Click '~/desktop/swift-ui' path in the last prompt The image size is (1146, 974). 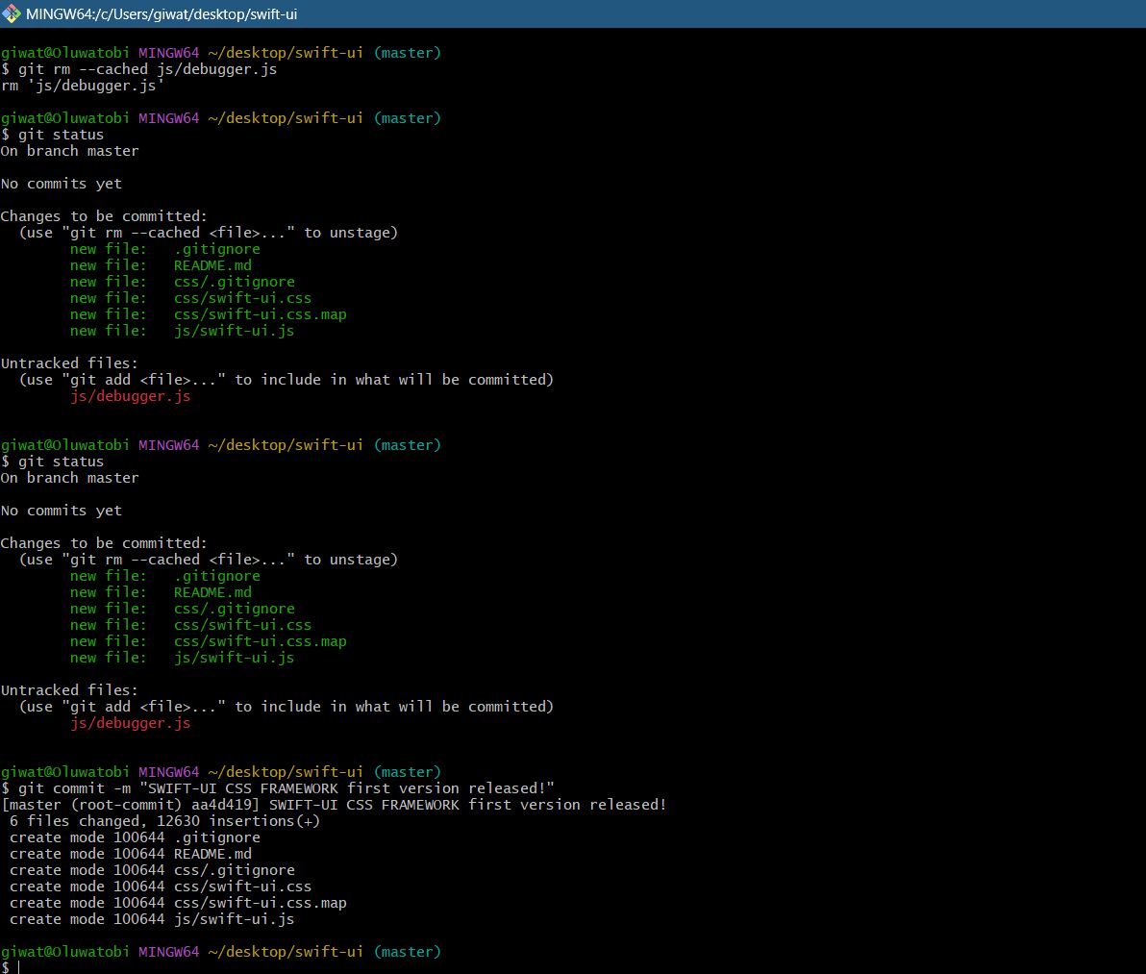286,952
